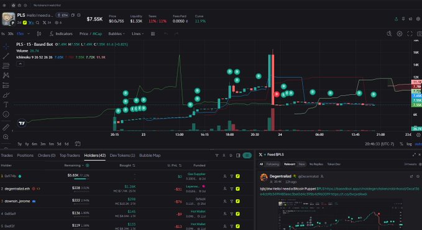Expand the X Feed panel
Viewport: 422px width, 230px height.
[x=414, y=154]
